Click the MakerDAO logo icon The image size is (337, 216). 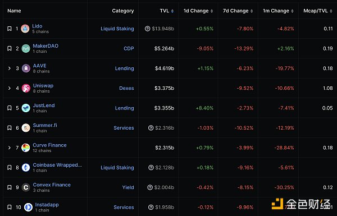click(x=26, y=48)
